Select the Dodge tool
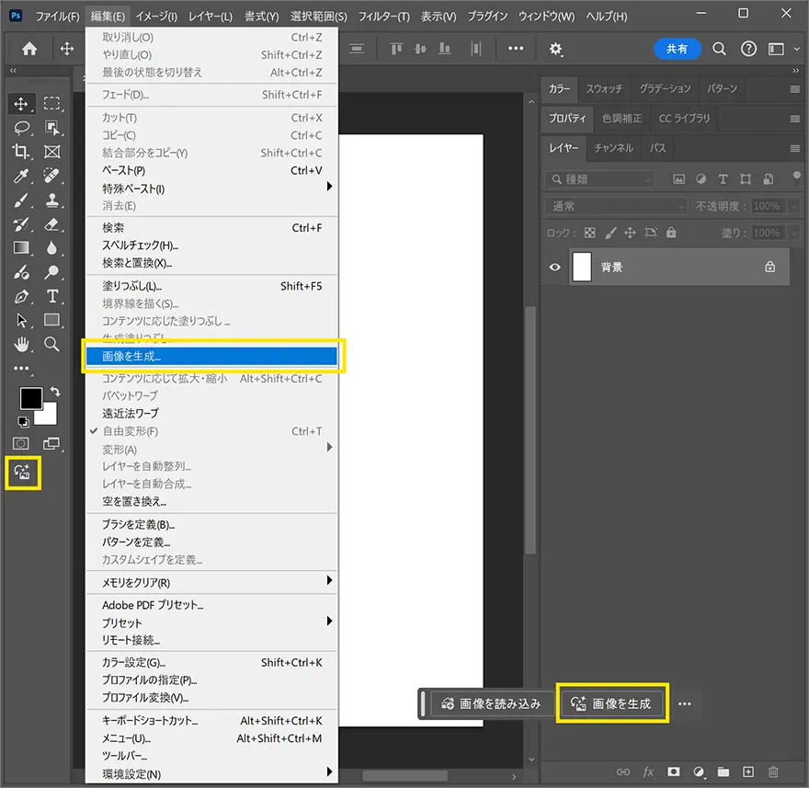 point(51,272)
